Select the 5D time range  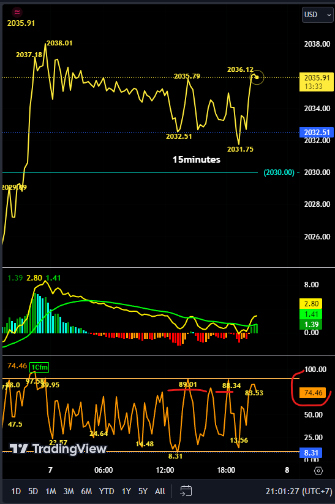pyautogui.click(x=33, y=491)
